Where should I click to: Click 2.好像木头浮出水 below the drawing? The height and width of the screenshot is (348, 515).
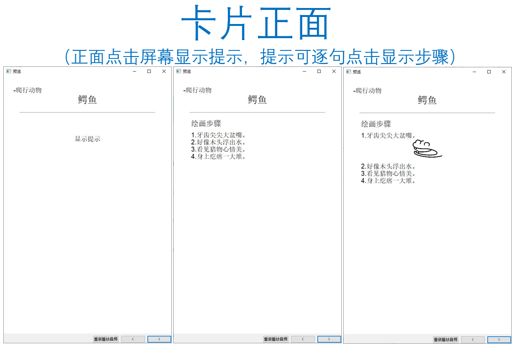(388, 166)
